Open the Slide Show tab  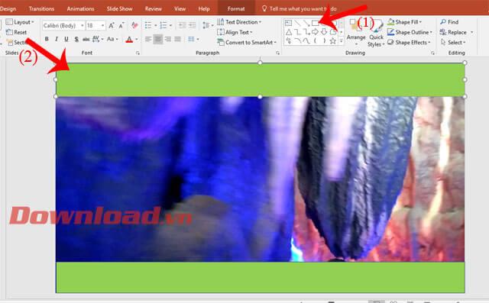click(119, 8)
